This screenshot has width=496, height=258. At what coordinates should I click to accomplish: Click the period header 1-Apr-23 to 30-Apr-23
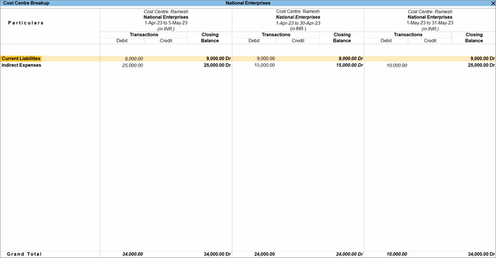point(298,23)
